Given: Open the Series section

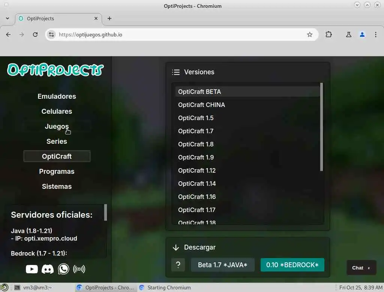Looking at the screenshot, I should click(57, 141).
